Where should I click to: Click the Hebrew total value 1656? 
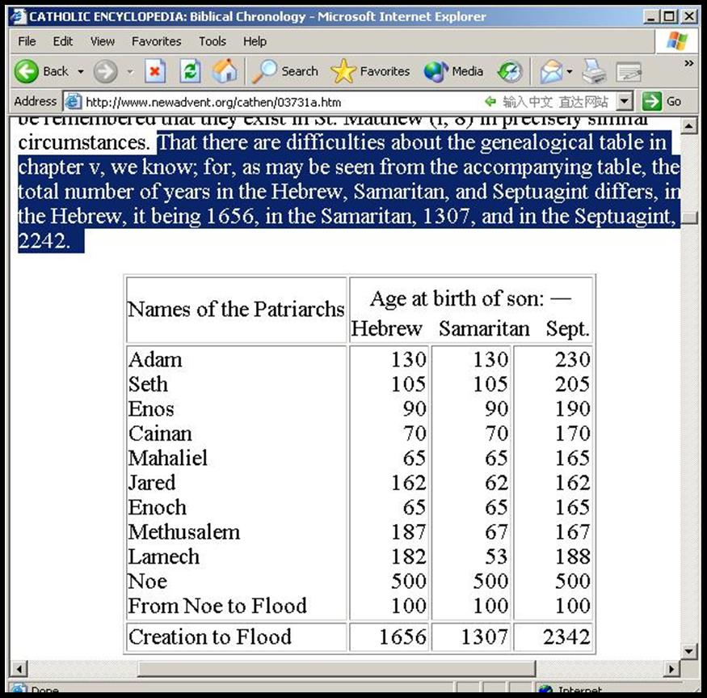[402, 637]
